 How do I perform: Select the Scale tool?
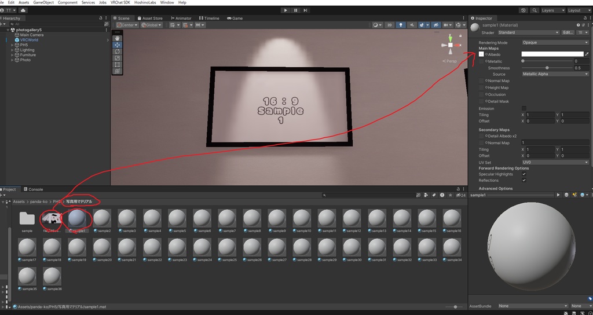coord(117,58)
